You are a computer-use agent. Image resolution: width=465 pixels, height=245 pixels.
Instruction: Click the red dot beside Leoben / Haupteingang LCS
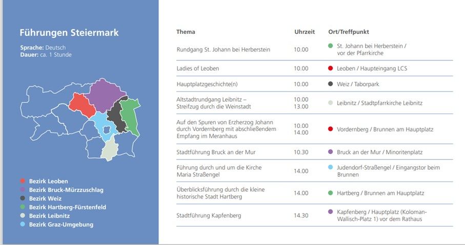tap(330, 68)
